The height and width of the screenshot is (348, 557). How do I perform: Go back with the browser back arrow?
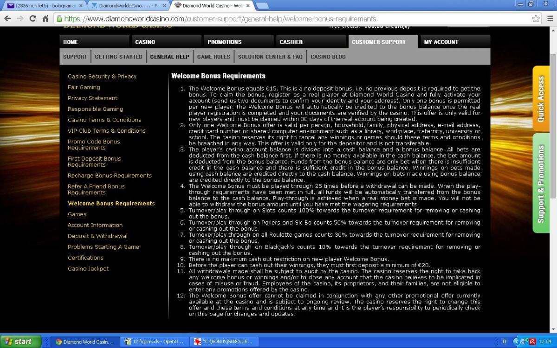pyautogui.click(x=7, y=19)
